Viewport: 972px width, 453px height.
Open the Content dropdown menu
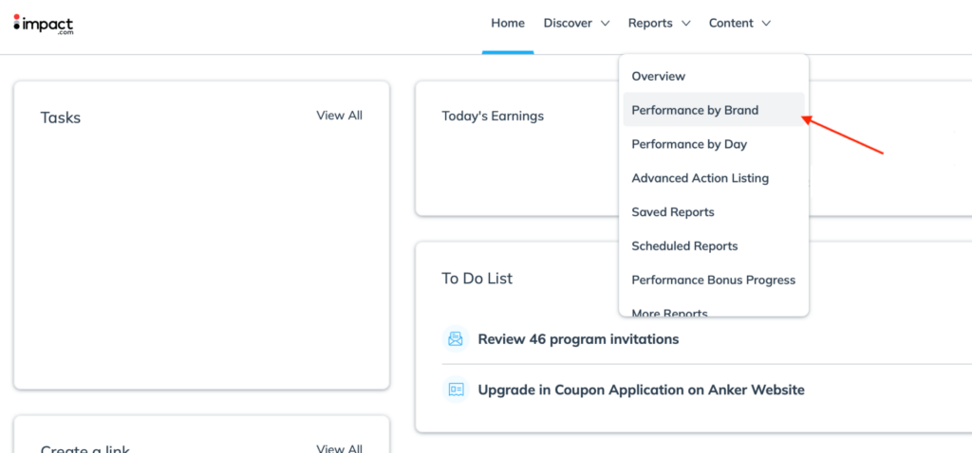click(x=739, y=24)
